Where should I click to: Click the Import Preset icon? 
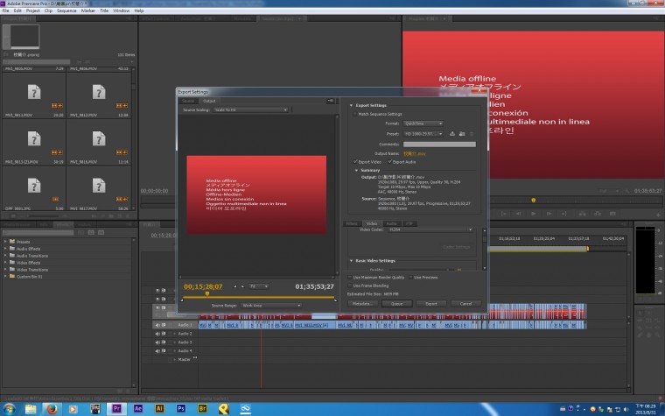pos(460,133)
